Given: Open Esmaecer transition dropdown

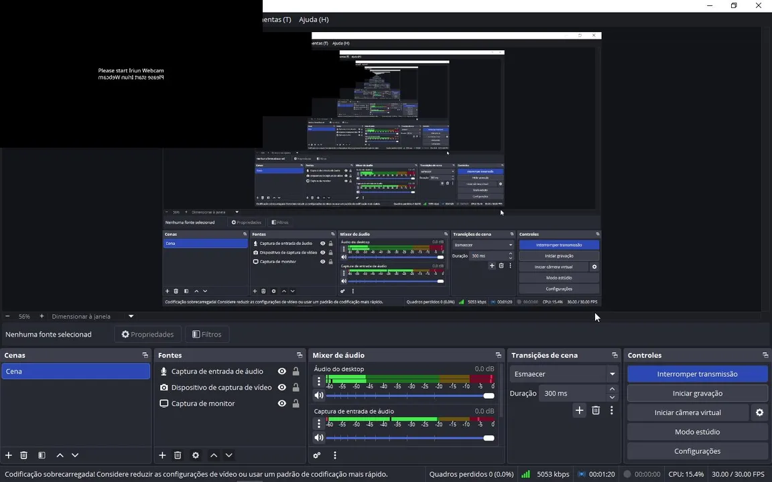Looking at the screenshot, I should coord(564,374).
